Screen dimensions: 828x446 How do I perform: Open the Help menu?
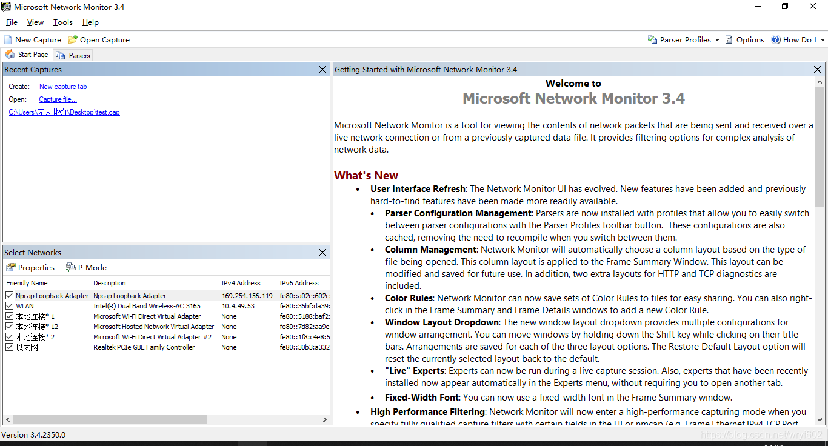pyautogui.click(x=90, y=22)
